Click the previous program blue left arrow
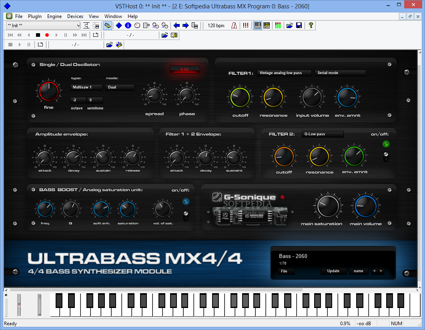Image resolution: width=425 pixels, height=330 pixels. (x=176, y=26)
